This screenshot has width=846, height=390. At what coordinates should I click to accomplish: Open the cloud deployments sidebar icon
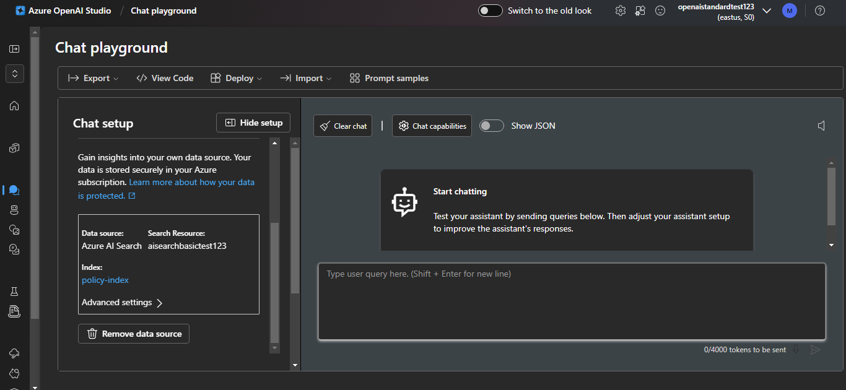tap(14, 353)
